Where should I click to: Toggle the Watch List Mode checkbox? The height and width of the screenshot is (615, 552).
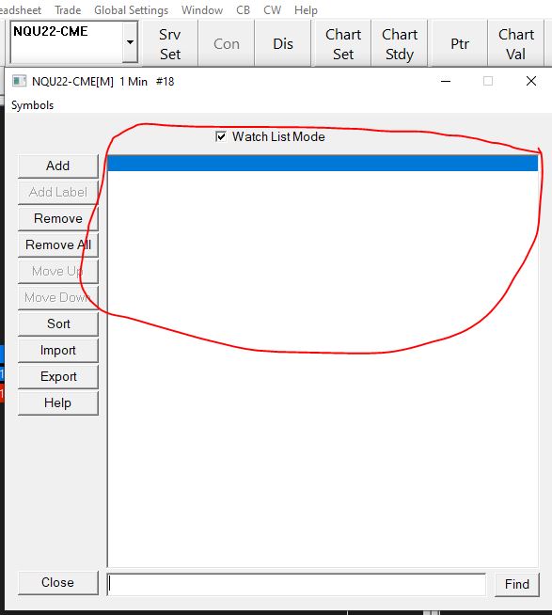coord(221,136)
